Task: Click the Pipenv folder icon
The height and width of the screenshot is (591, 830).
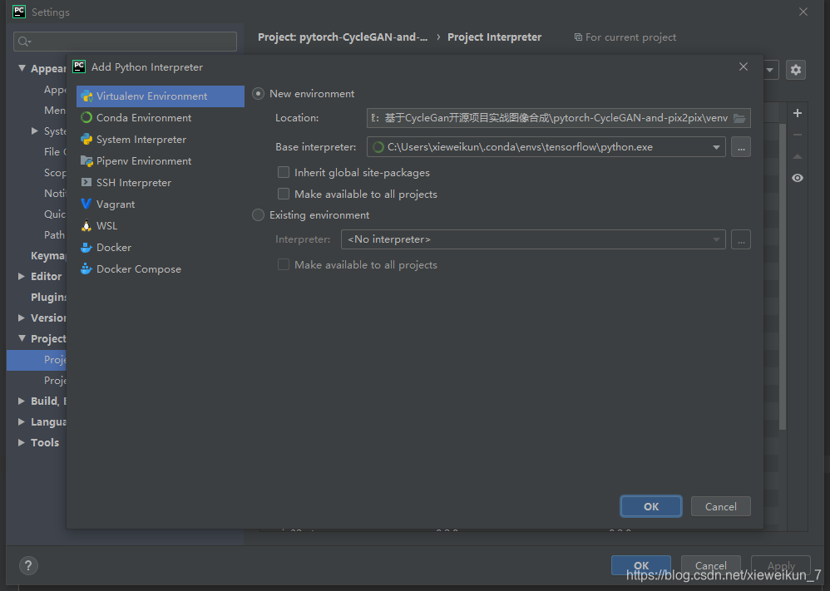Action: pyautogui.click(x=86, y=161)
